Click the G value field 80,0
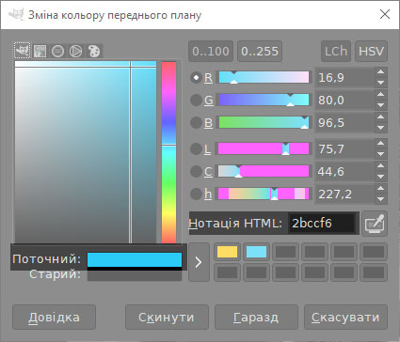This screenshot has width=400, height=342. click(x=345, y=100)
